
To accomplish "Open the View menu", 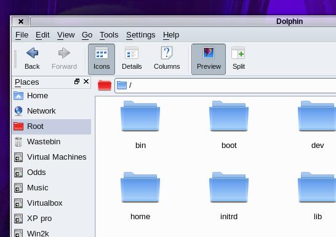I will (x=66, y=35).
